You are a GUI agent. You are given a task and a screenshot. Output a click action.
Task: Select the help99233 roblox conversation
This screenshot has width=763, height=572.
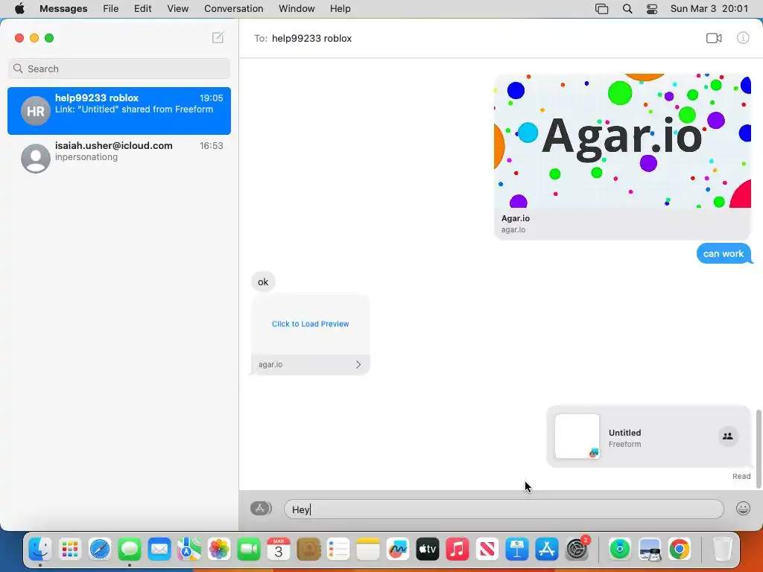pos(119,111)
